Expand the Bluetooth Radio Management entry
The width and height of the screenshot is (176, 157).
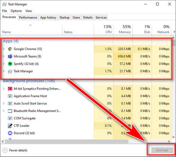point(4,111)
